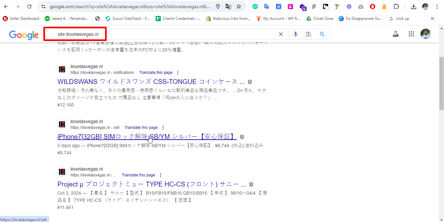
Task: Open three-dot menu for sell result
Action: click(163, 128)
